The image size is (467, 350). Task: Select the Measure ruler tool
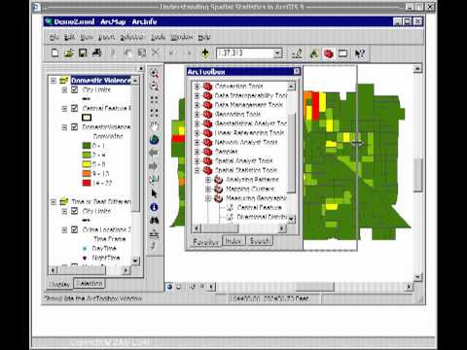coord(154,234)
